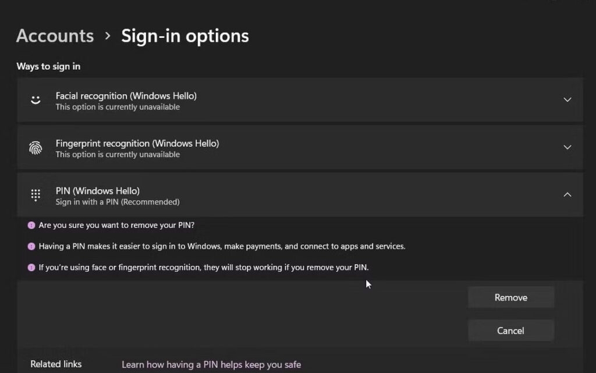
Task: Select the Facial recognition (Windows Hello) title
Action: (x=126, y=95)
